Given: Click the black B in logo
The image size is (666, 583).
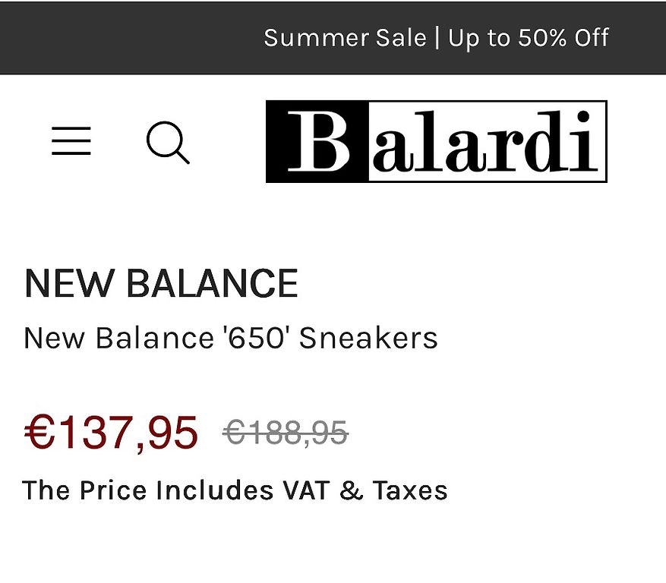Looking at the screenshot, I should tap(317, 141).
